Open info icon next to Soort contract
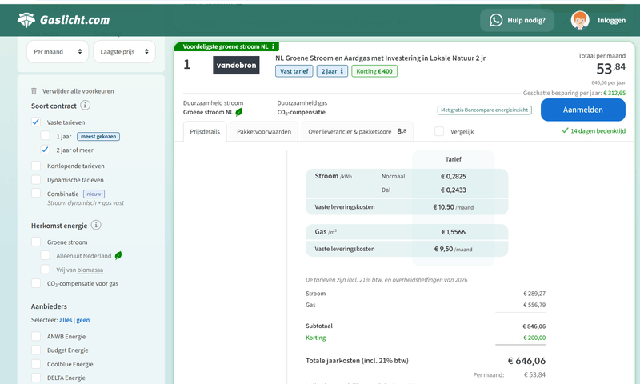Viewport: 640px width, 384px height. tap(85, 106)
